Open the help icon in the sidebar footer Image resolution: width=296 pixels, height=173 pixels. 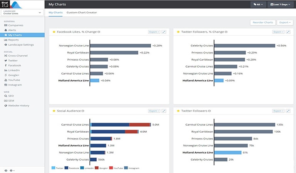(x=6, y=170)
